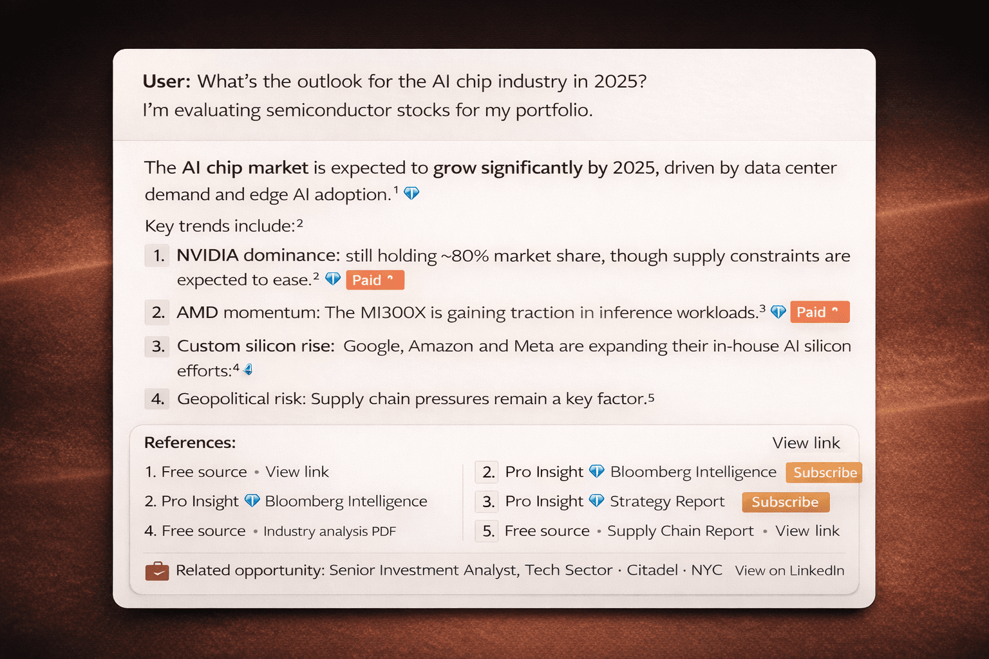Image resolution: width=989 pixels, height=659 pixels.
Task: Click the number badge for the Geopolitical risk item
Action: [158, 399]
